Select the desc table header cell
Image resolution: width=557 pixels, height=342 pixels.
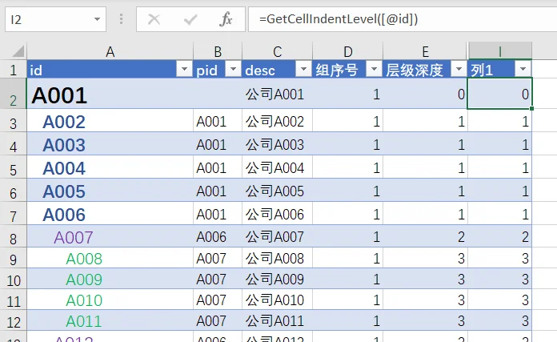tap(278, 69)
